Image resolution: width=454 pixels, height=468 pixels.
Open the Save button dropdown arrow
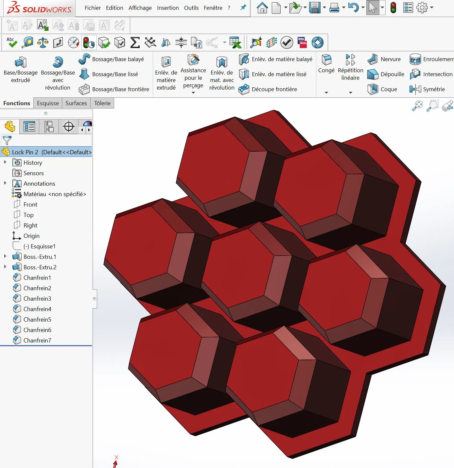pos(324,8)
